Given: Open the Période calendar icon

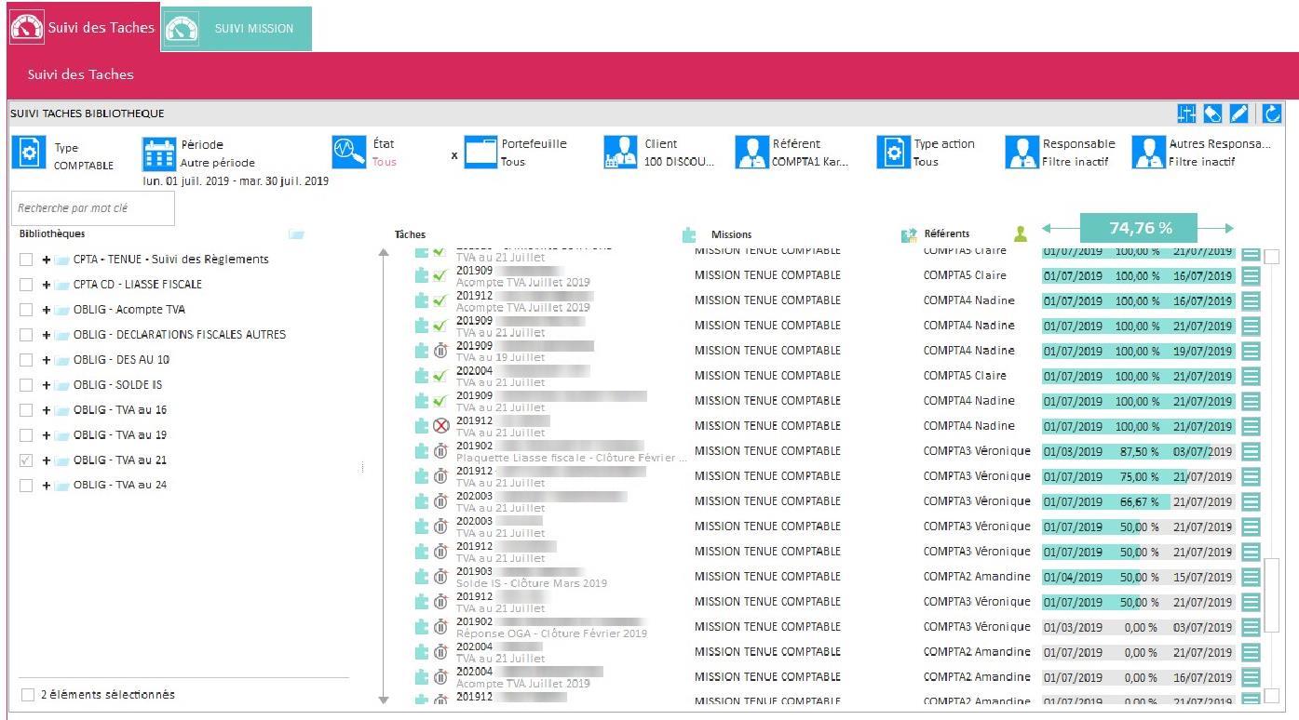Looking at the screenshot, I should pos(158,153).
